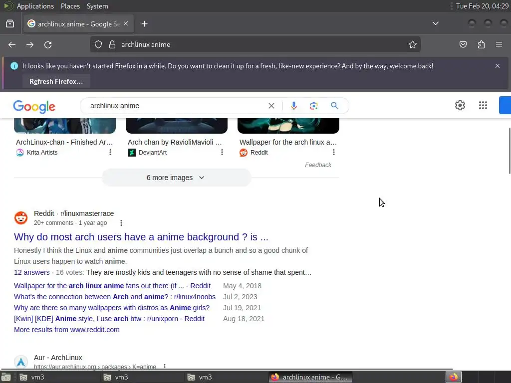
Task: Open 'Why do most arch users' result
Action: (x=141, y=237)
